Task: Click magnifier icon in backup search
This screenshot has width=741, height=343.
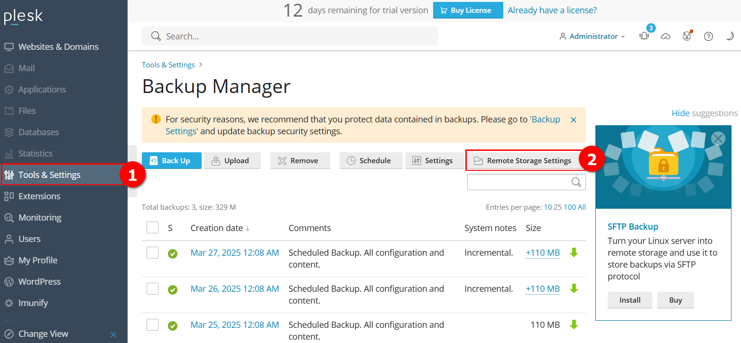Action: pyautogui.click(x=576, y=182)
